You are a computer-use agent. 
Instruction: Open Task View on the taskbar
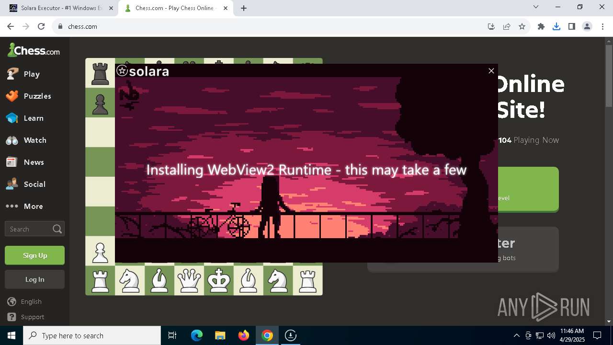pyautogui.click(x=172, y=335)
